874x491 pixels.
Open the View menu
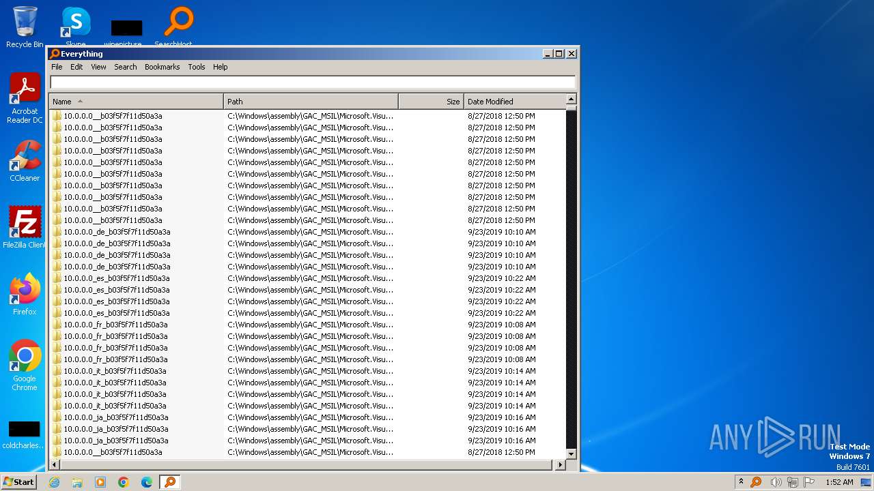[98, 67]
